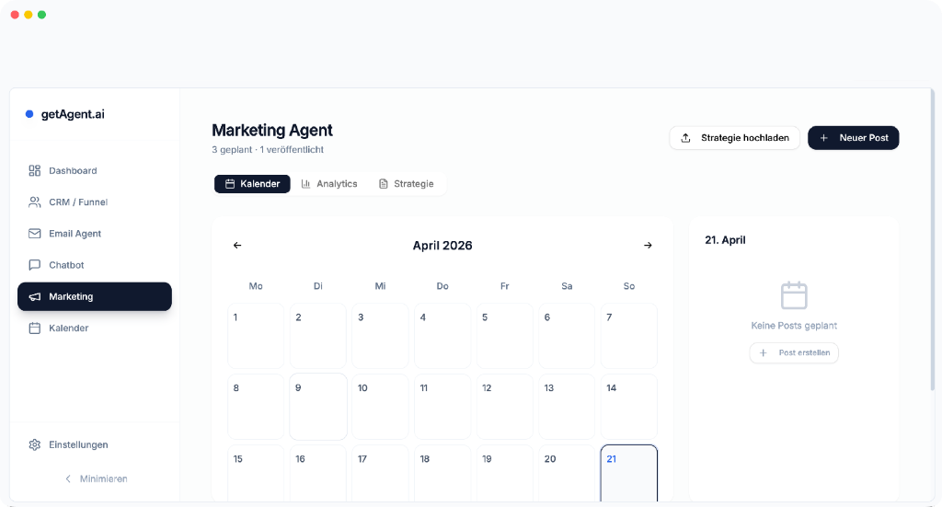Switch to the Kalender tab
942x507 pixels.
coord(252,184)
